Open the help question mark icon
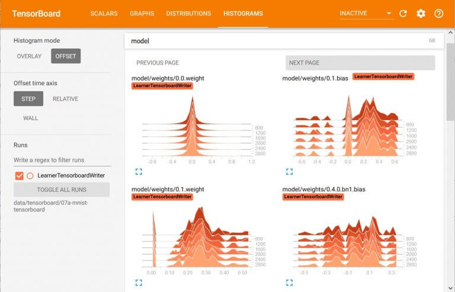This screenshot has width=455, height=292. click(438, 14)
